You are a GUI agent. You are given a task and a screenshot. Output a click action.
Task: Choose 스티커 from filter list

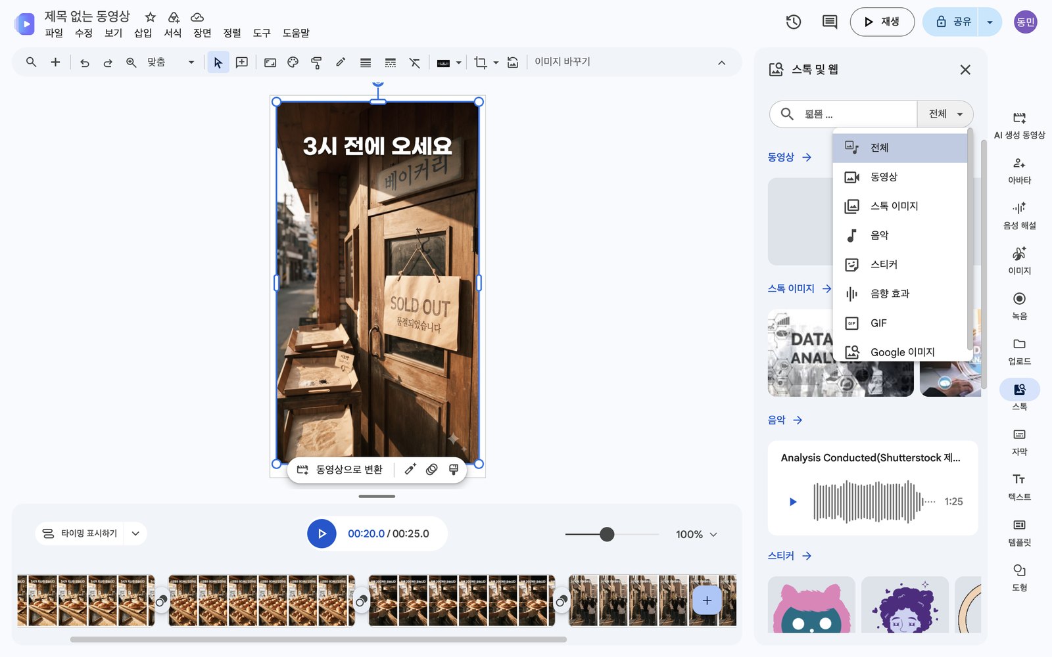click(x=900, y=265)
